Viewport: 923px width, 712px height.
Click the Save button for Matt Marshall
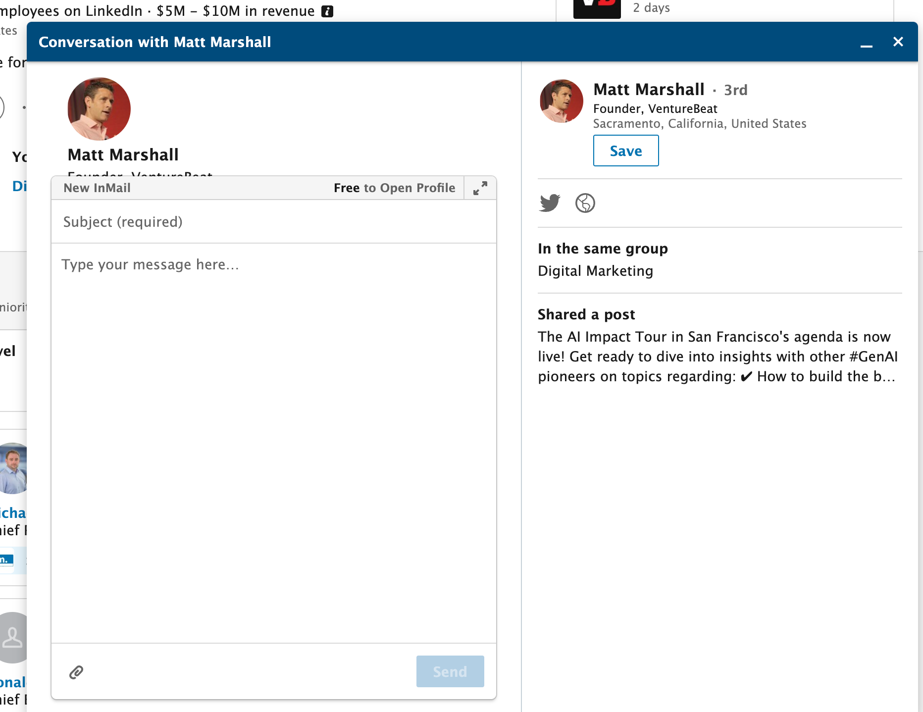pos(626,151)
